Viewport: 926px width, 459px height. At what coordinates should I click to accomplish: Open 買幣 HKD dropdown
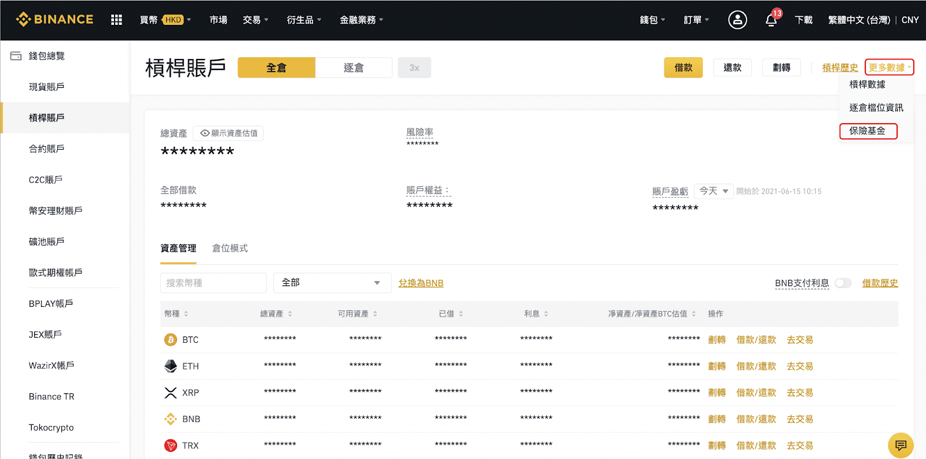coord(166,20)
